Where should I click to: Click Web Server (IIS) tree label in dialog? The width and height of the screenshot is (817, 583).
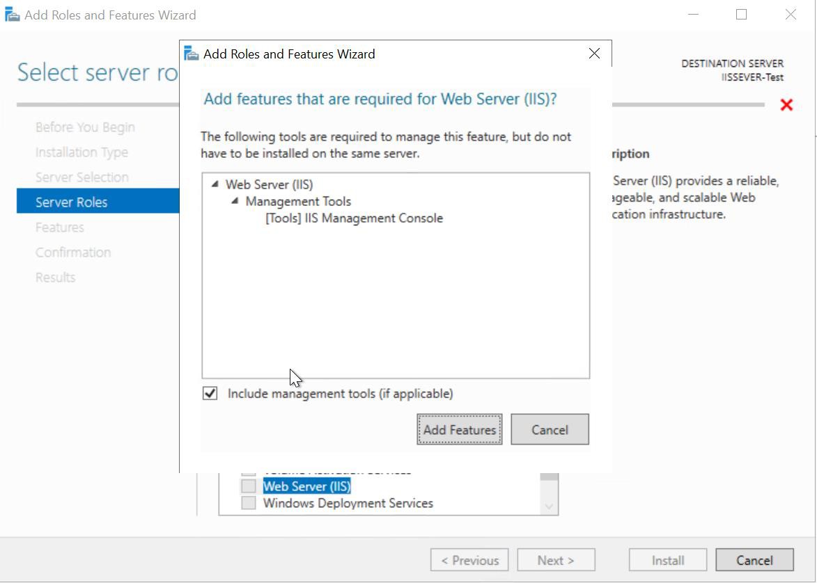(269, 184)
